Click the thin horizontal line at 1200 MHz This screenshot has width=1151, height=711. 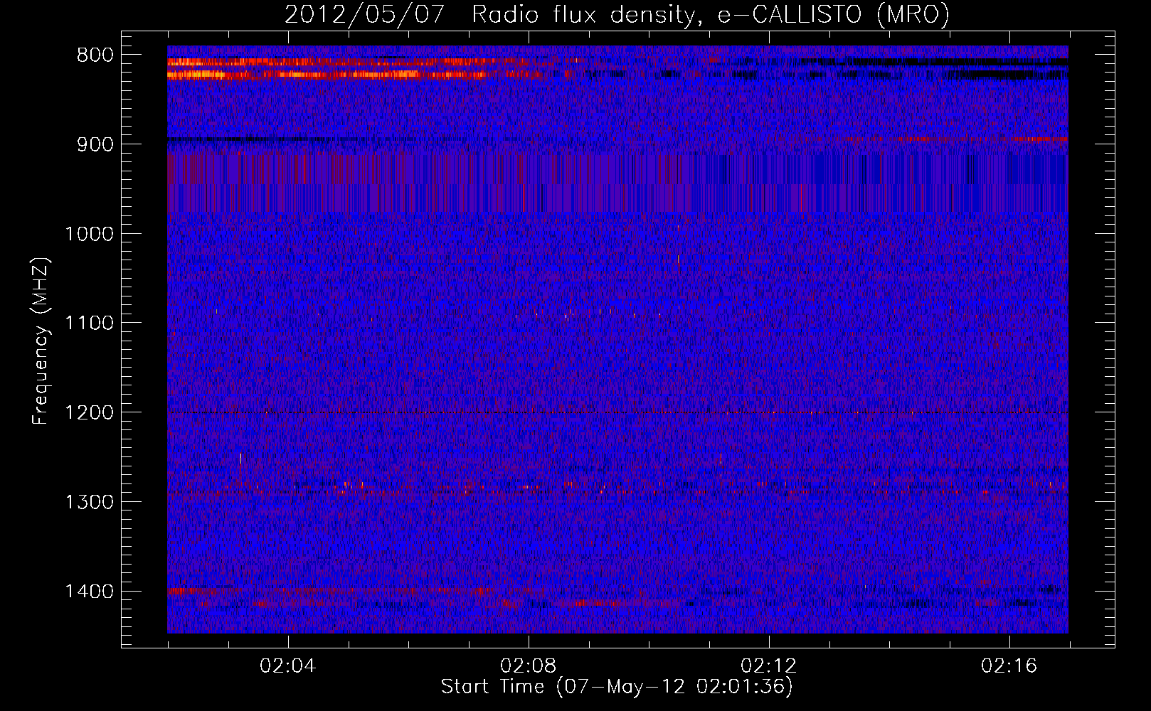tap(617, 412)
